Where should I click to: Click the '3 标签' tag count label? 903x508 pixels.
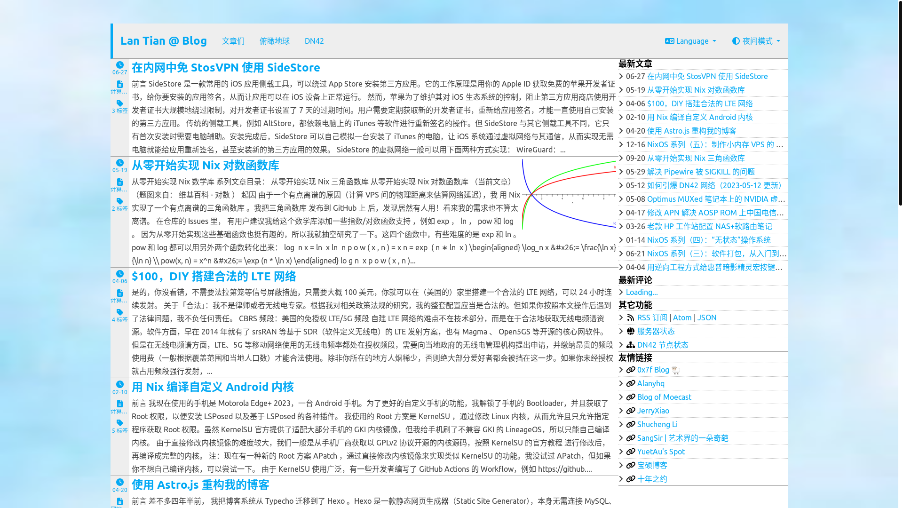120,111
